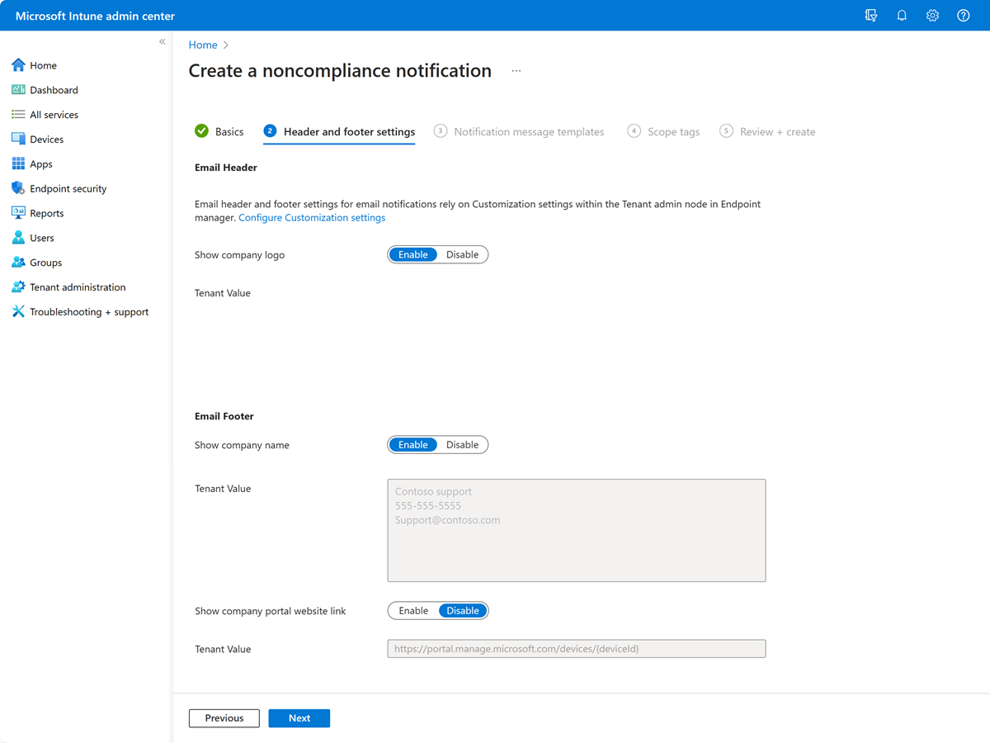Disable Show company name
The height and width of the screenshot is (743, 990).
462,444
